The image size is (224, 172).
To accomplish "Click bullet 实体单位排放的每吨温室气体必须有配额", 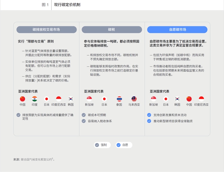I will [46, 66].
